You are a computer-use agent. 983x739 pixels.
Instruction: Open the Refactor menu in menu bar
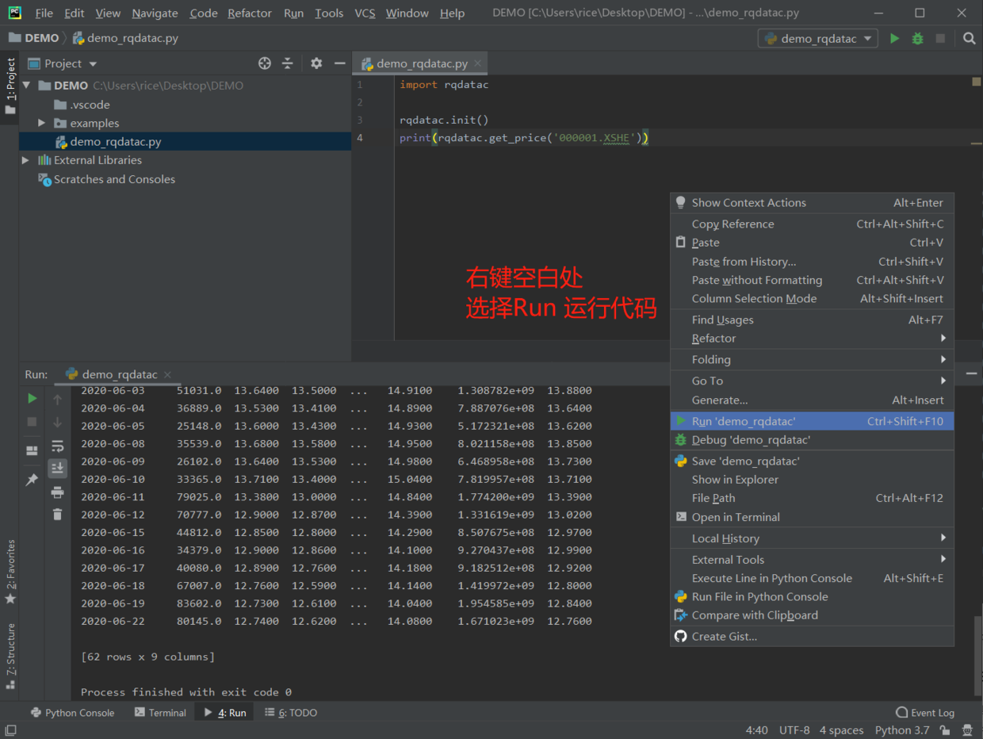249,13
